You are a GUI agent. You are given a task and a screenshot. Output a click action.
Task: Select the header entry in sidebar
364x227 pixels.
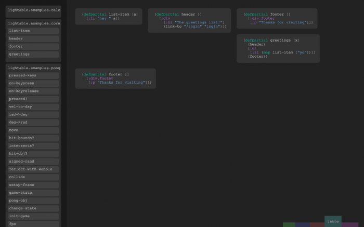pos(33,39)
